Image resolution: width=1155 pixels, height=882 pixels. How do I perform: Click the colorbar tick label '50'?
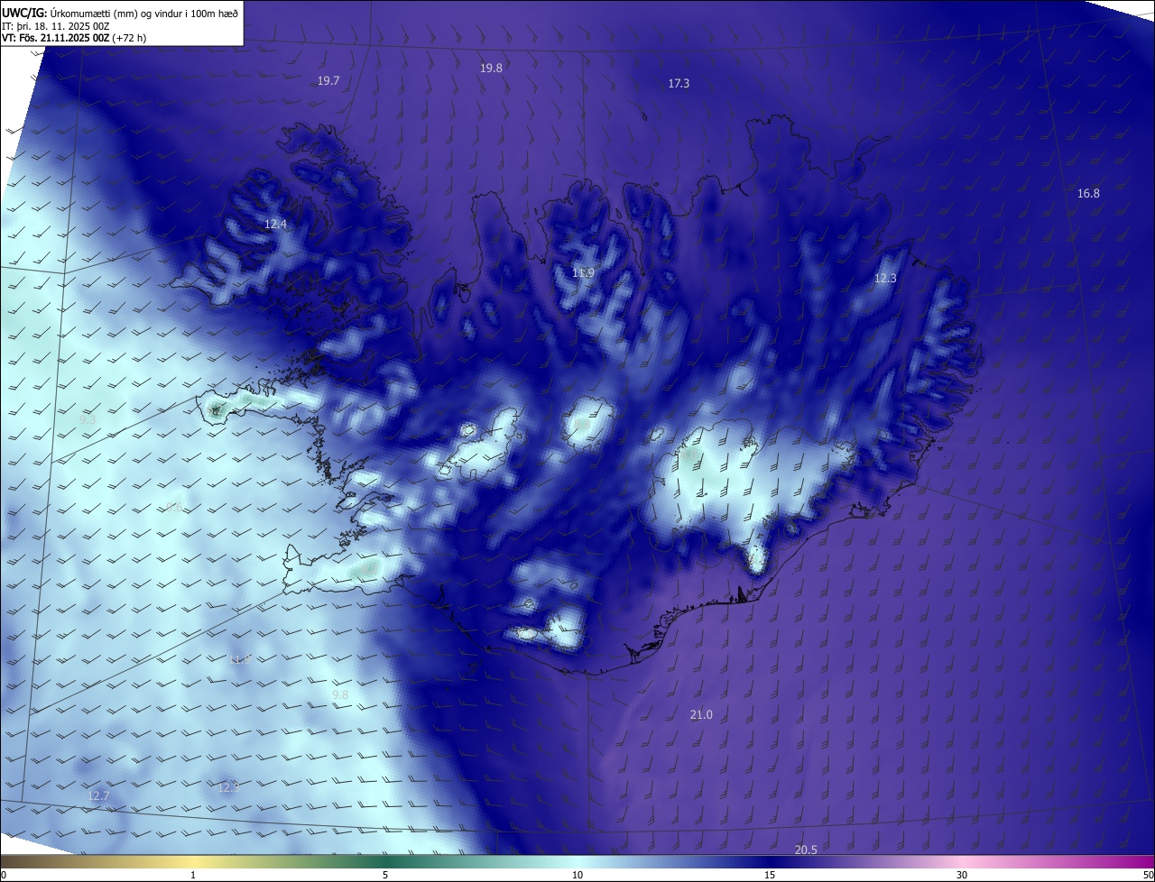1148,876
